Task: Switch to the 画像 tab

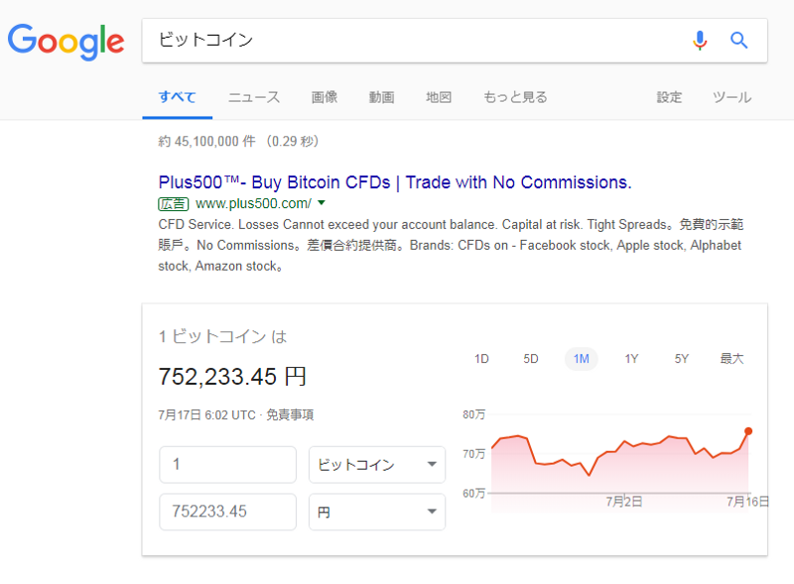Action: coord(325,97)
